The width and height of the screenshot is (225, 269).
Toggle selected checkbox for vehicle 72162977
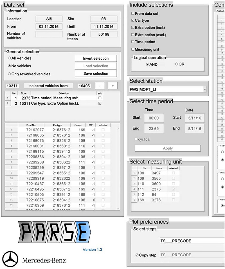pos(103,130)
